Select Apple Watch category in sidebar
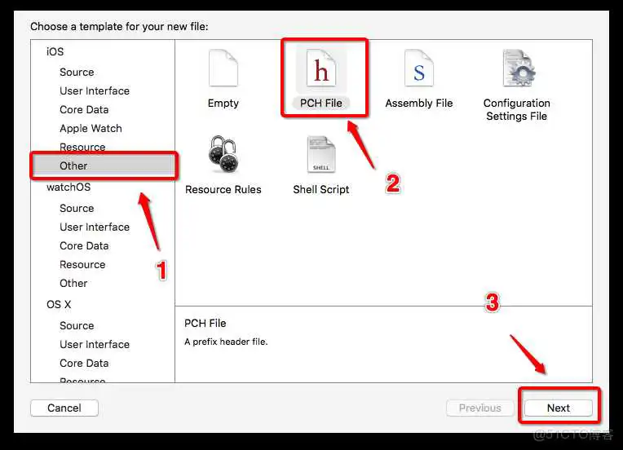The image size is (623, 450). click(91, 128)
